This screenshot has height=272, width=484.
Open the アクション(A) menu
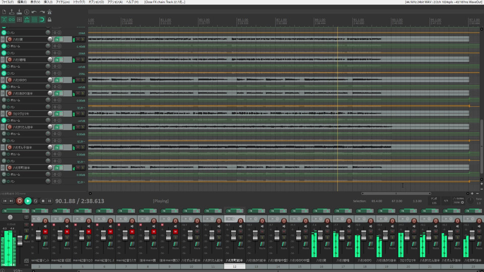pyautogui.click(x=115, y=2)
